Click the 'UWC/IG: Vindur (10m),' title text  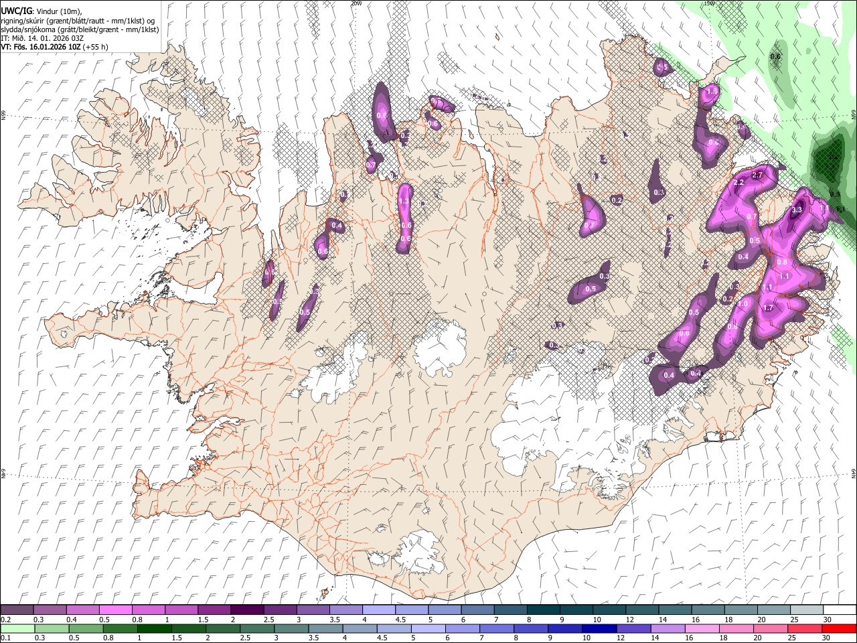pos(42,11)
